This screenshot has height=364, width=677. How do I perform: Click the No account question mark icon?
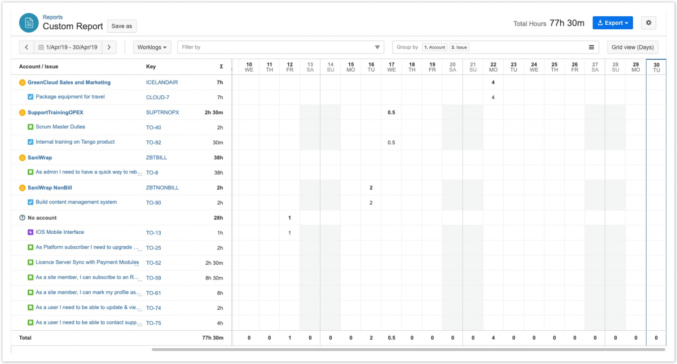pos(23,218)
